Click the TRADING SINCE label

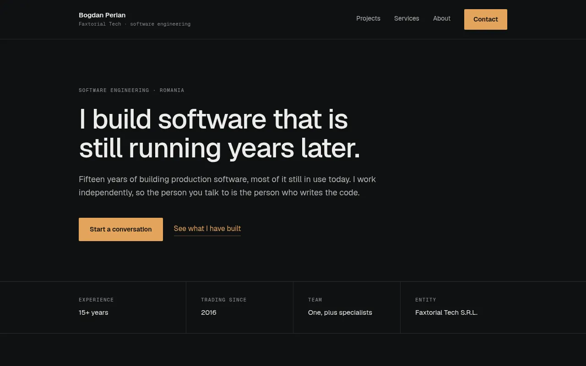pos(224,300)
